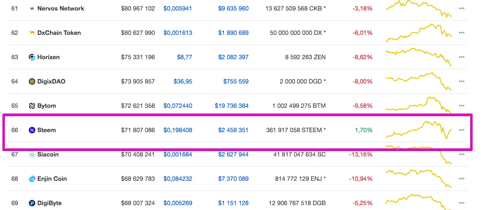The image size is (486, 210).
Task: Click the DigixDAO coin logo
Action: [32, 81]
